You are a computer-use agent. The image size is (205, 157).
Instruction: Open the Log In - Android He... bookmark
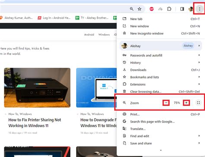point(54,18)
